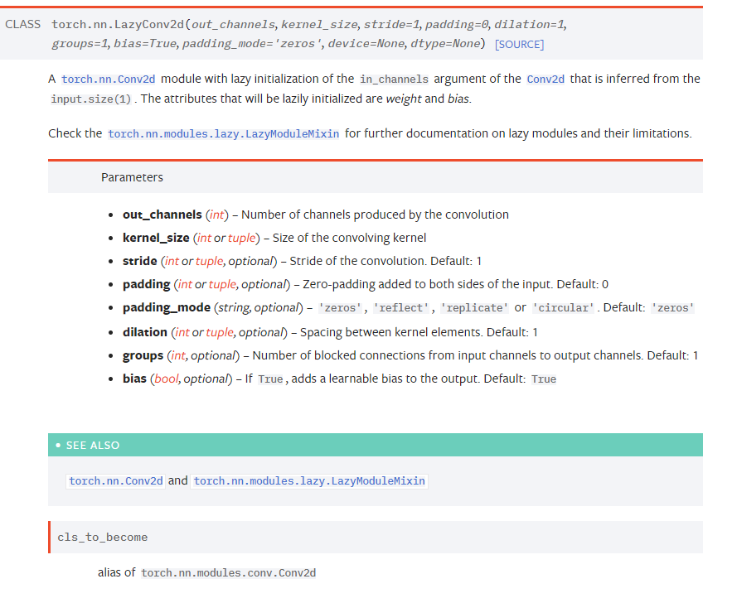Click torch.nn.Conv2d in the SEE ALSO box

pos(114,480)
